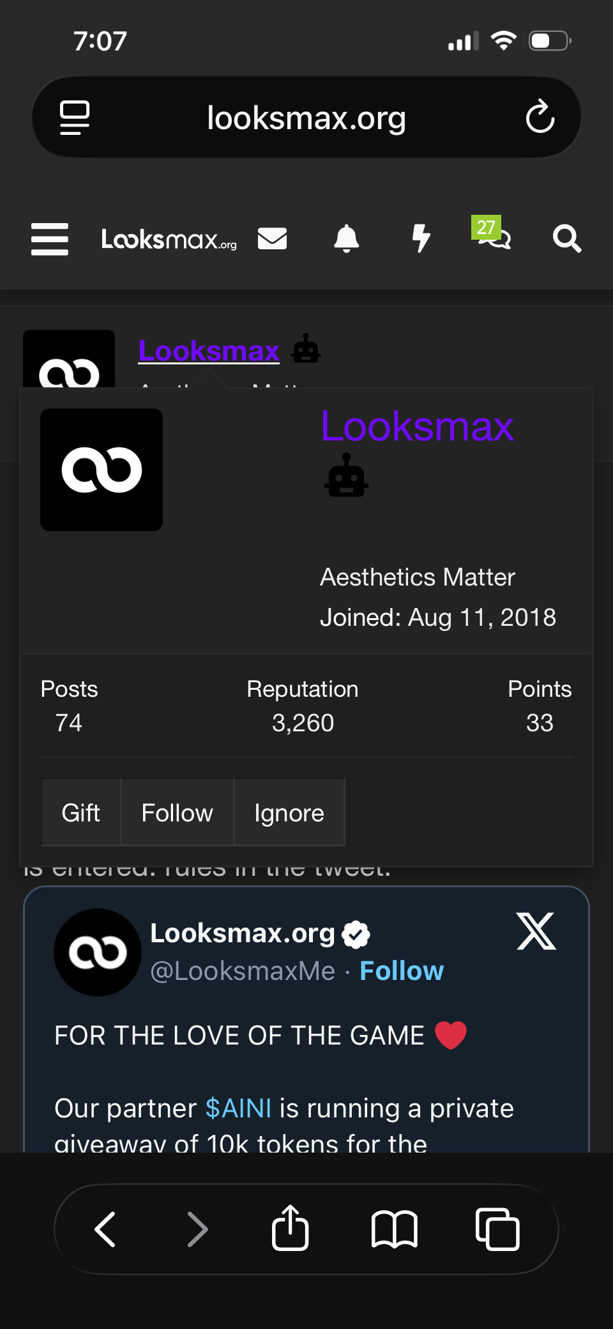The image size is (613, 1329).
Task: Open the $AINI cashtag link
Action: tap(238, 1108)
